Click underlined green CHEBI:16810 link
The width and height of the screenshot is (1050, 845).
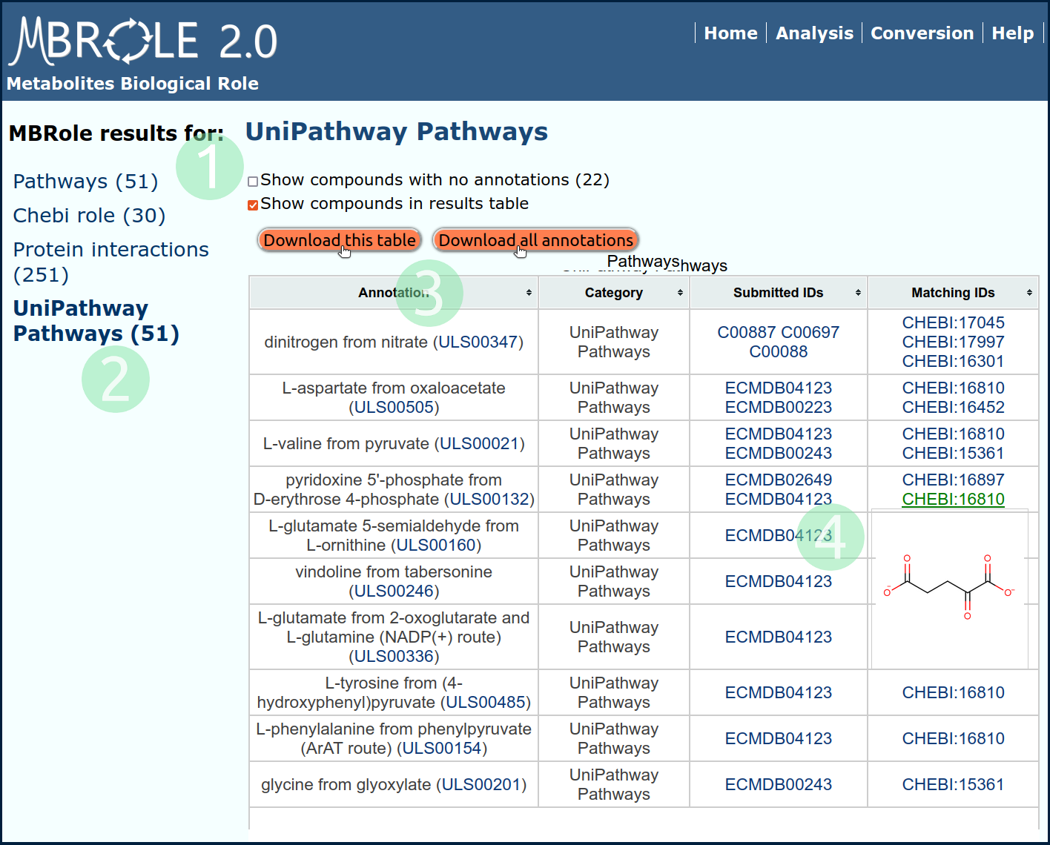[x=953, y=499]
